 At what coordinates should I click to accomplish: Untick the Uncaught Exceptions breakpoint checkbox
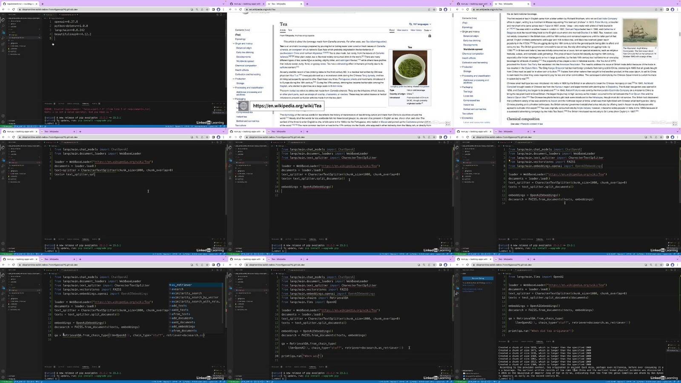(x=464, y=376)
